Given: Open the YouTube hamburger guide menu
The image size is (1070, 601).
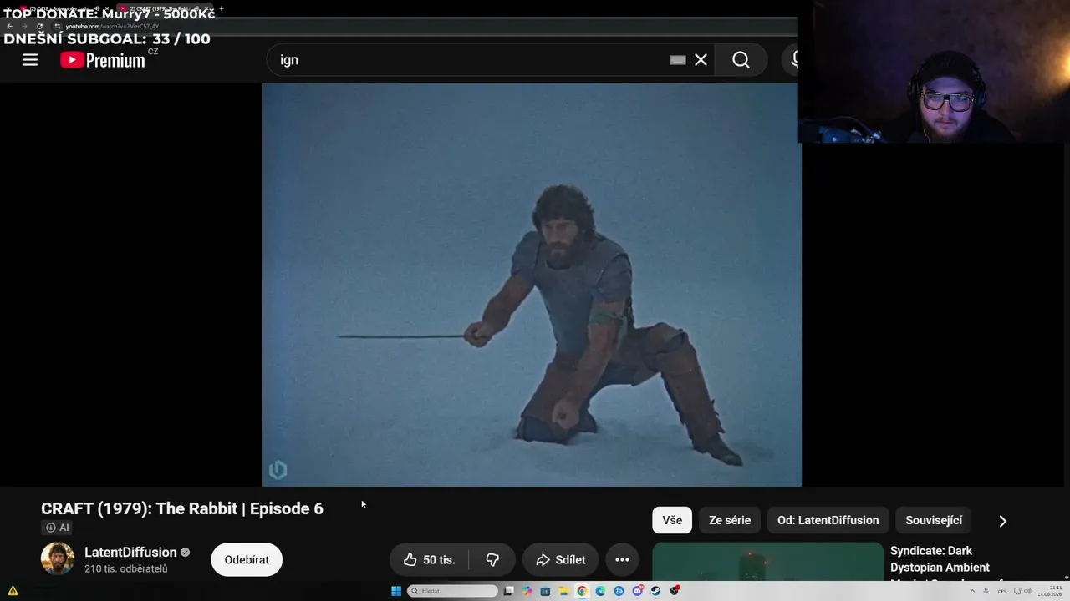Looking at the screenshot, I should point(30,60).
